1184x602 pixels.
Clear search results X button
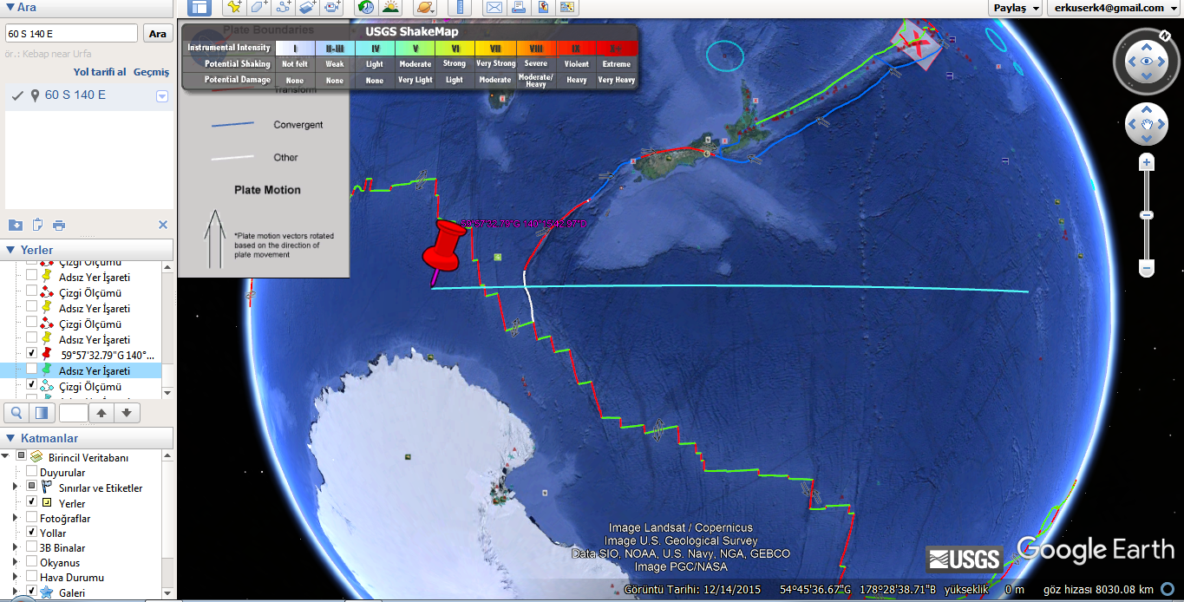tap(162, 225)
